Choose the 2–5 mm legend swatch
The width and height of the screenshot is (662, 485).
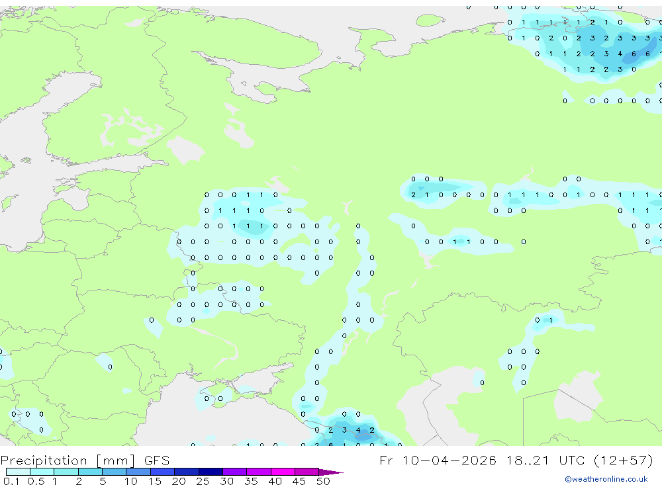click(90, 472)
